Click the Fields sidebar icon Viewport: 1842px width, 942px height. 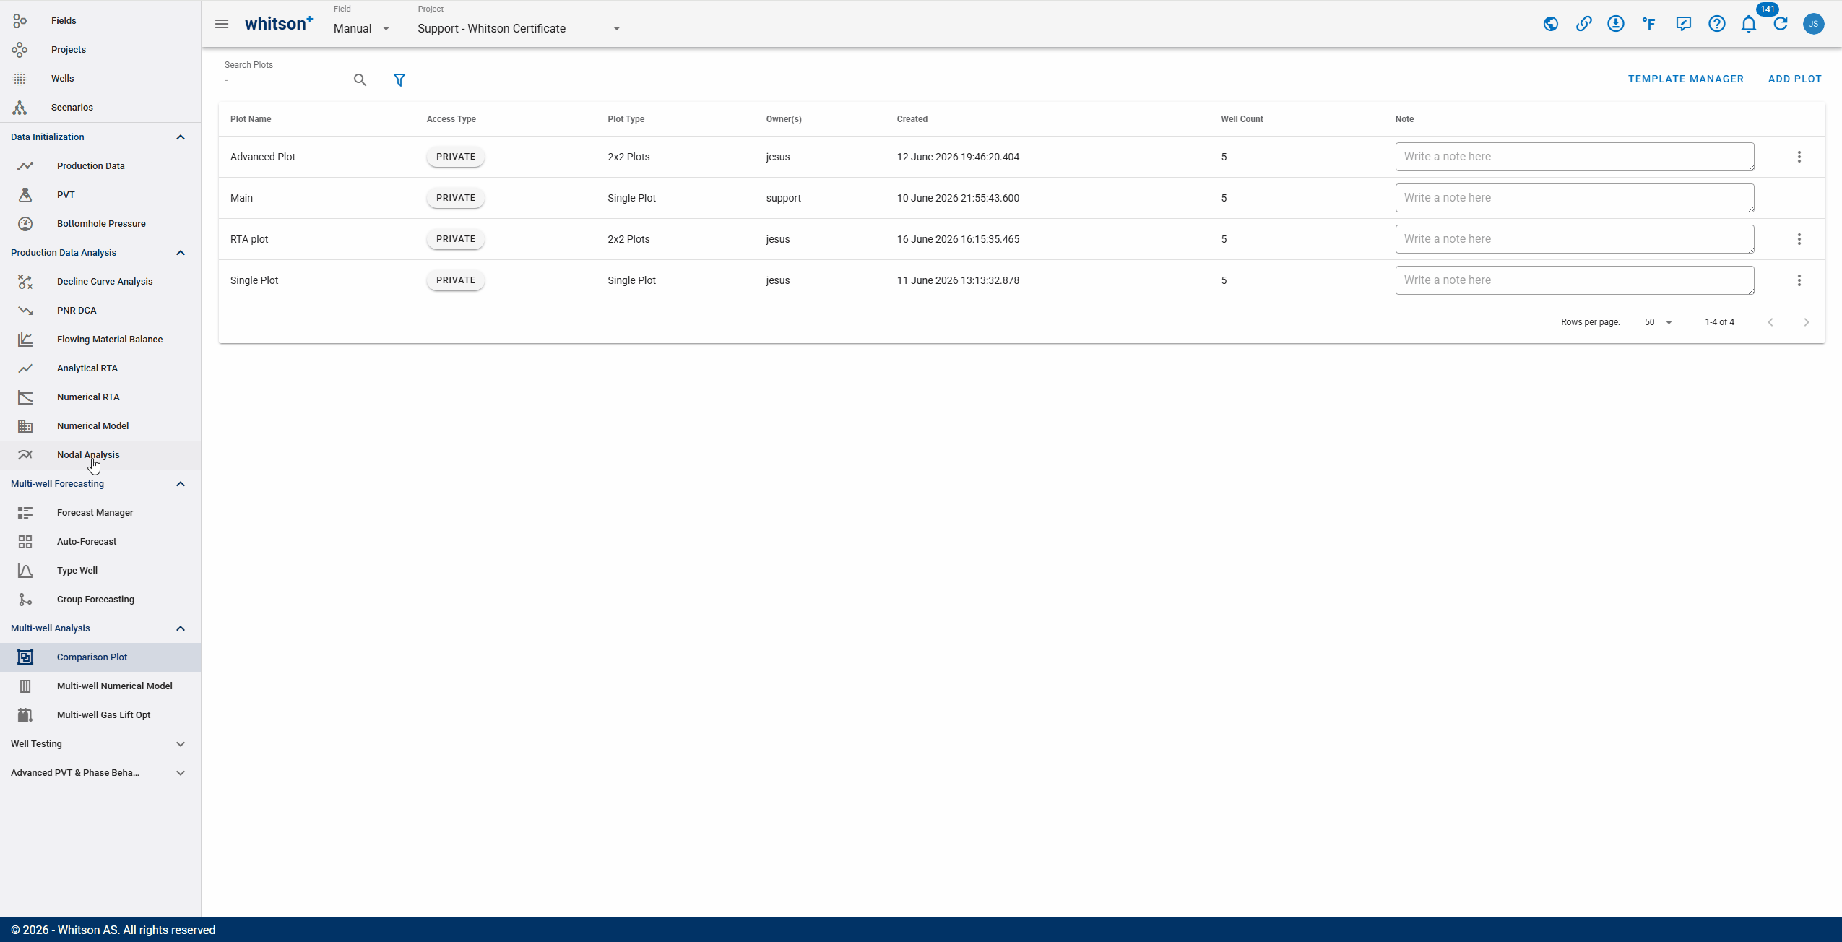point(20,21)
